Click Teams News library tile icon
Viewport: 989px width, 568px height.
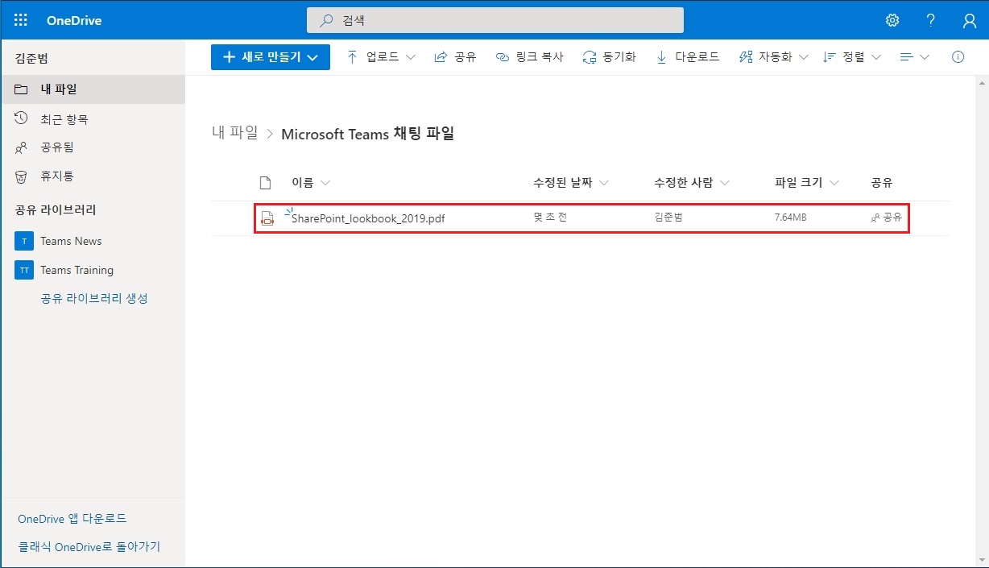tap(24, 241)
